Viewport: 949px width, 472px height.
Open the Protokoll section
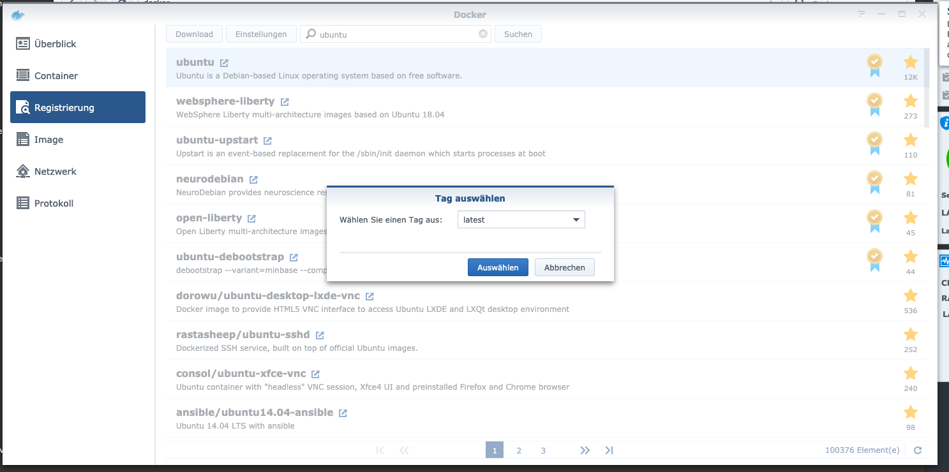[x=78, y=203]
